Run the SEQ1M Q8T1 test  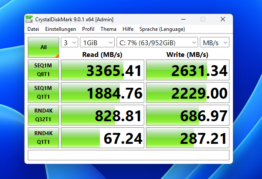(43, 70)
